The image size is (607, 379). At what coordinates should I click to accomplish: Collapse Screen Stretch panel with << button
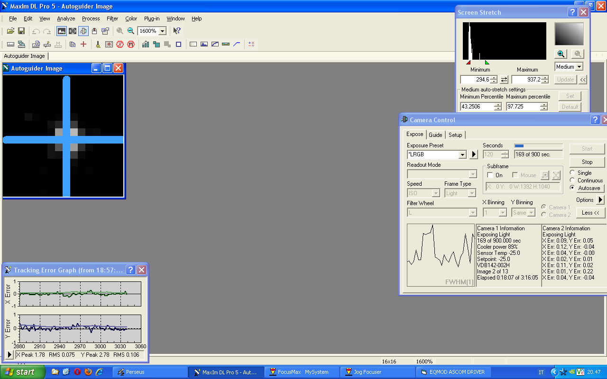[583, 80]
